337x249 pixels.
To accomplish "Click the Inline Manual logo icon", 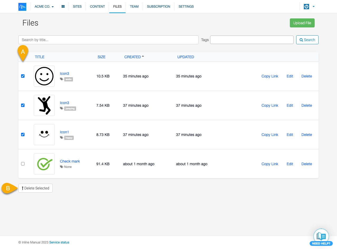I will coord(22,7).
